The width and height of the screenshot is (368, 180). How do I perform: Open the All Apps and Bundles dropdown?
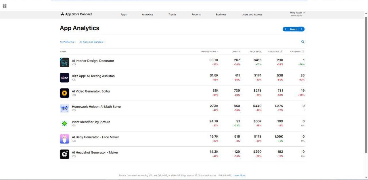click(x=92, y=42)
